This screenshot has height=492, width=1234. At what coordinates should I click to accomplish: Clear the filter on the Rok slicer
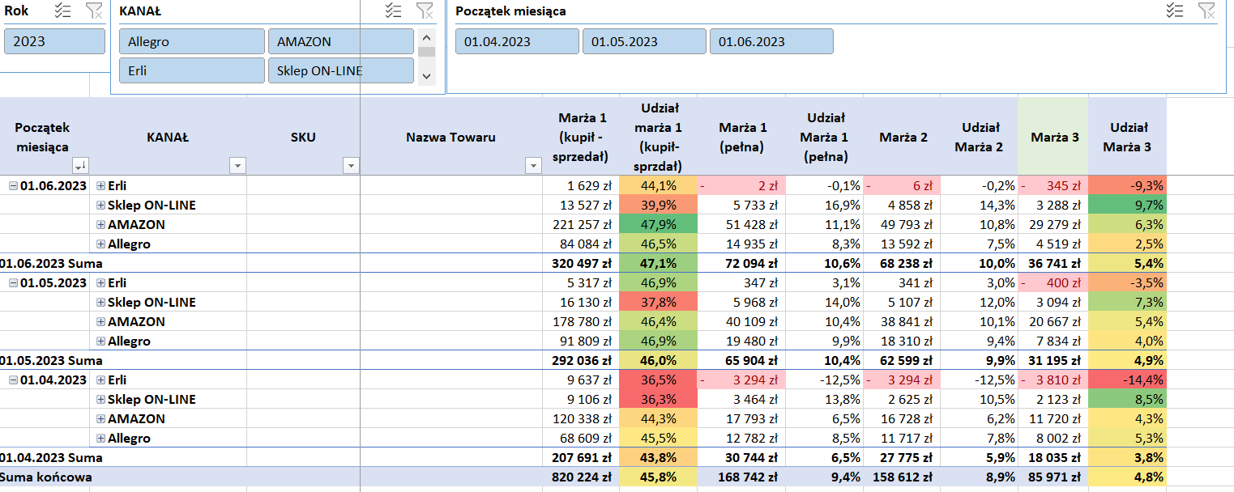point(94,11)
